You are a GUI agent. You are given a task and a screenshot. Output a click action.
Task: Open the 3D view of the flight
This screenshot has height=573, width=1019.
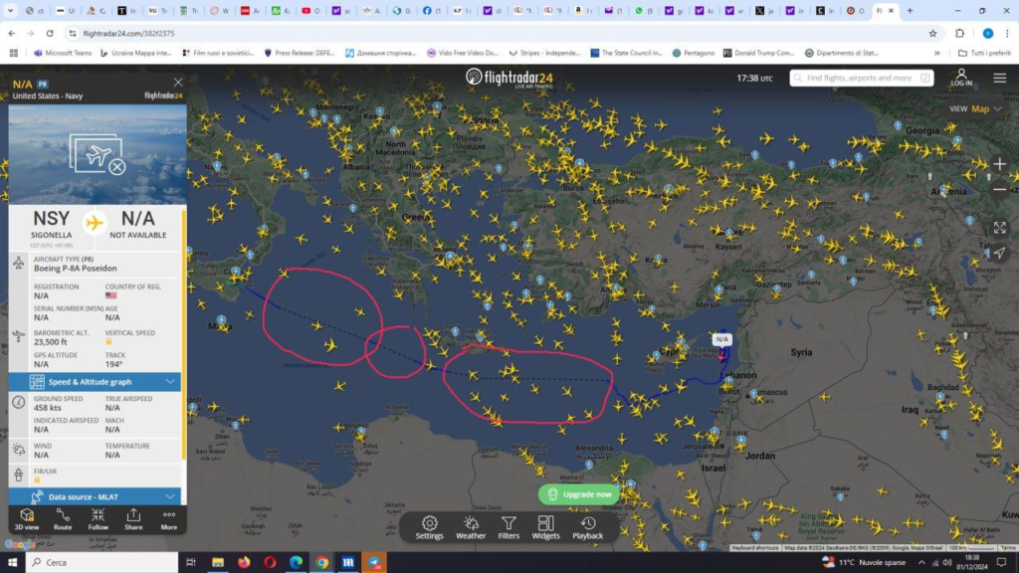(x=27, y=519)
